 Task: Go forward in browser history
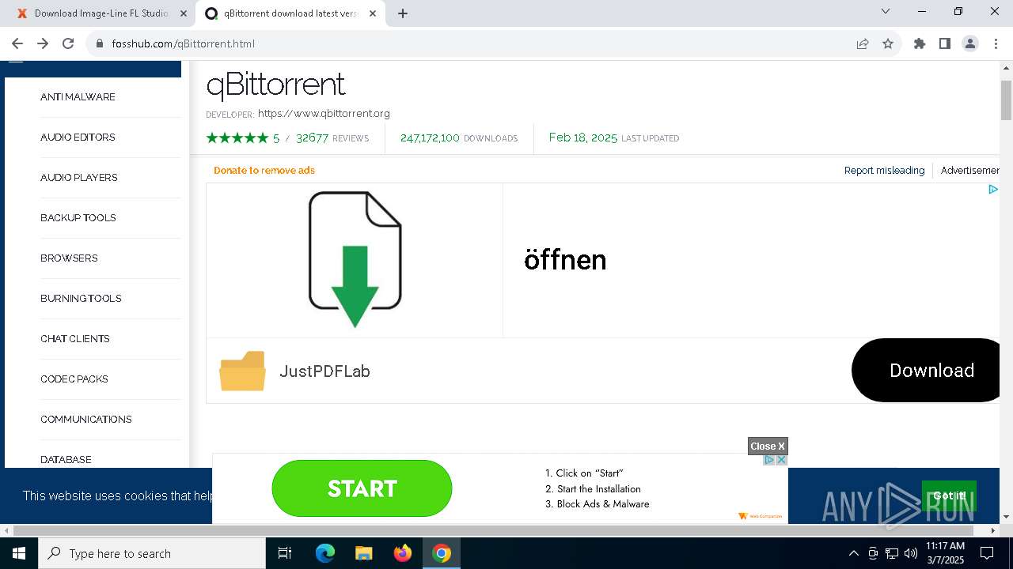coord(43,43)
